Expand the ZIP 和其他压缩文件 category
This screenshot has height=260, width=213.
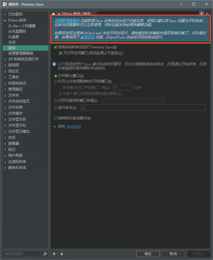pos(5,59)
